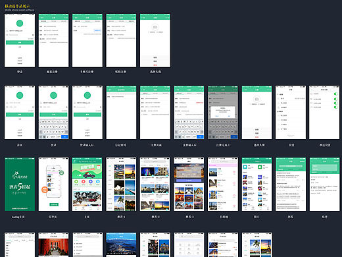342x257 pixels.
Task: Tap green login button in top-row 登录 mockup
Action: [x=20, y=42]
